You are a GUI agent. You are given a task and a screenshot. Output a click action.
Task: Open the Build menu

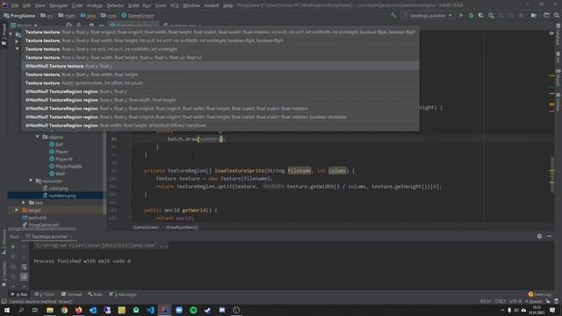coord(133,5)
